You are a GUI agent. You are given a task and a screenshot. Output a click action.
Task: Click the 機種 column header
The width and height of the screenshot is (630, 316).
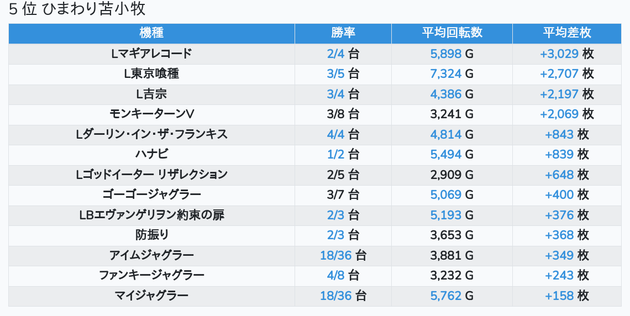(151, 33)
